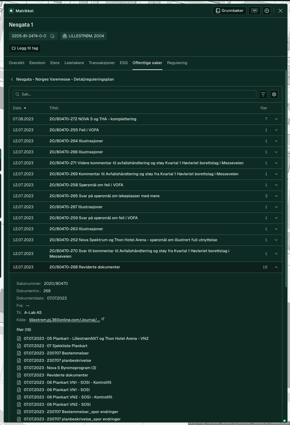Copy matrikkel number 3205-81-2474-0-0
This screenshot has height=425, width=290.
(x=52, y=36)
